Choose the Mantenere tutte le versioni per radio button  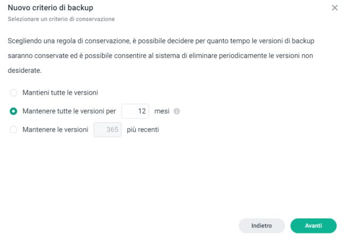(14, 111)
